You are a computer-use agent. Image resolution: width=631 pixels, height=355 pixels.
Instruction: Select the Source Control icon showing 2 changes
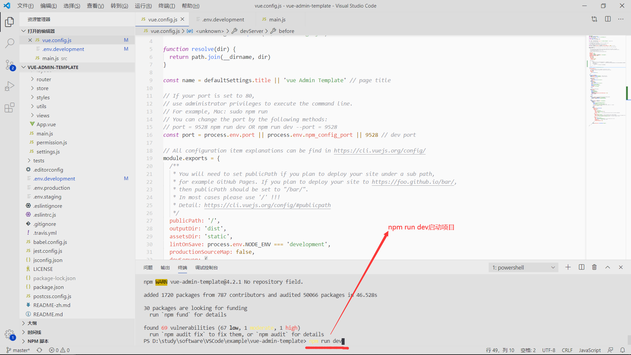(x=10, y=65)
